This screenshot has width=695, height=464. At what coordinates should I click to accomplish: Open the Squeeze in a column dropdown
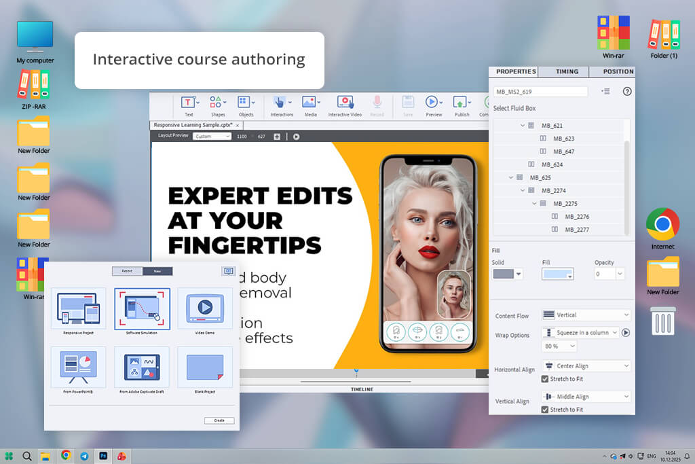tap(580, 332)
